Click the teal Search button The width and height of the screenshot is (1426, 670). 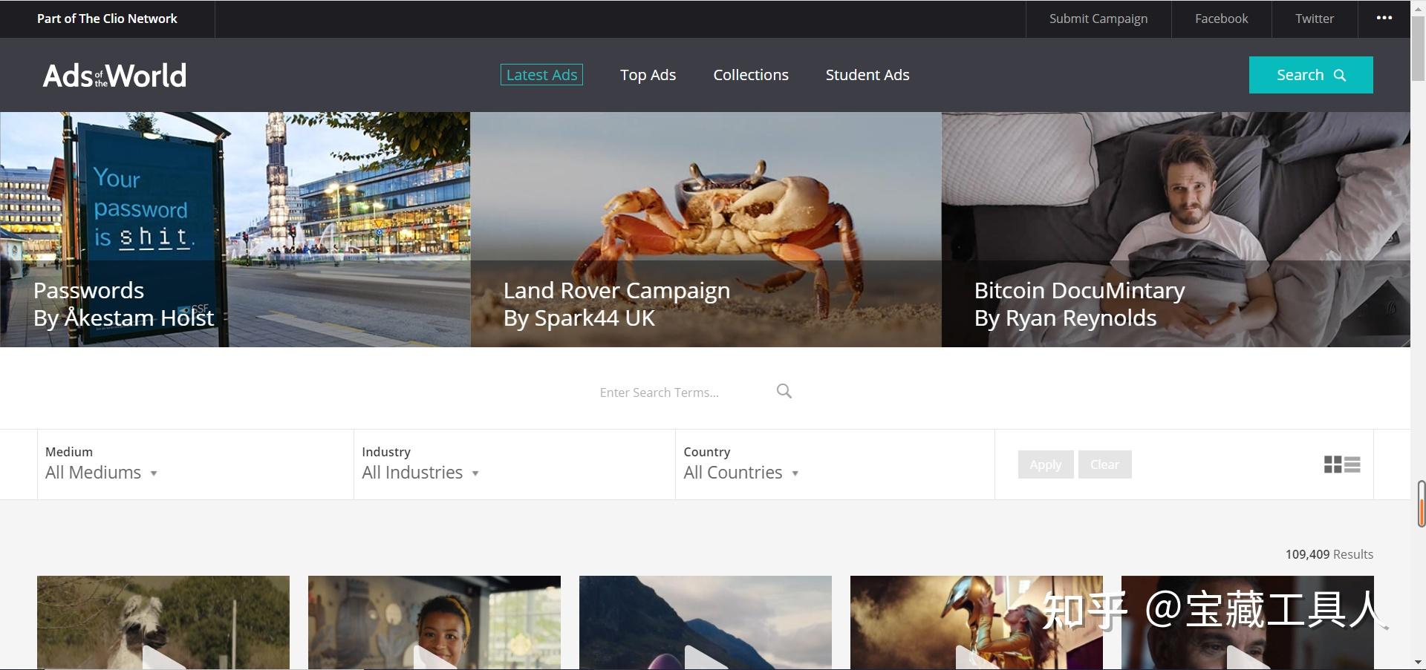tap(1311, 75)
